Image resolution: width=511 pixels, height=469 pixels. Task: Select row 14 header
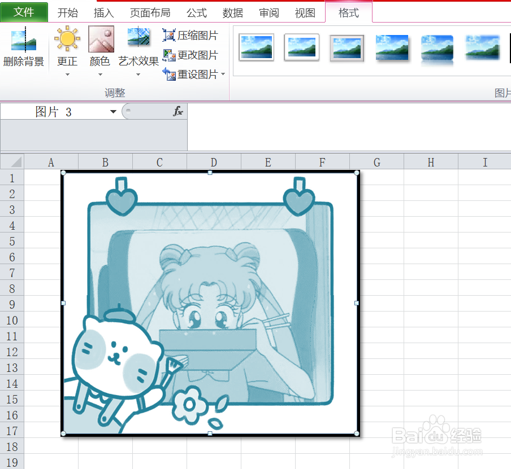point(12,383)
